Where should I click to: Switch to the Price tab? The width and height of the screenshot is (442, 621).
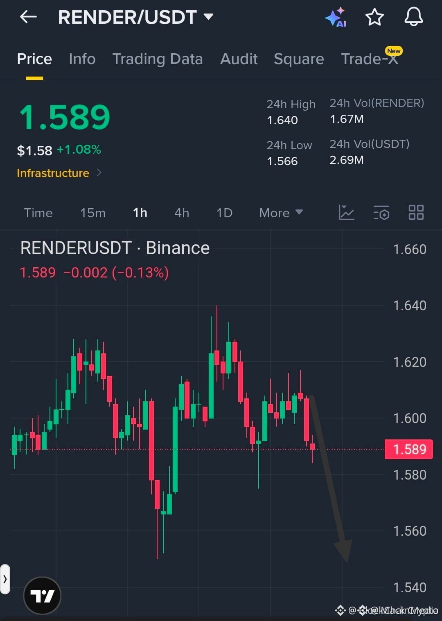point(34,59)
